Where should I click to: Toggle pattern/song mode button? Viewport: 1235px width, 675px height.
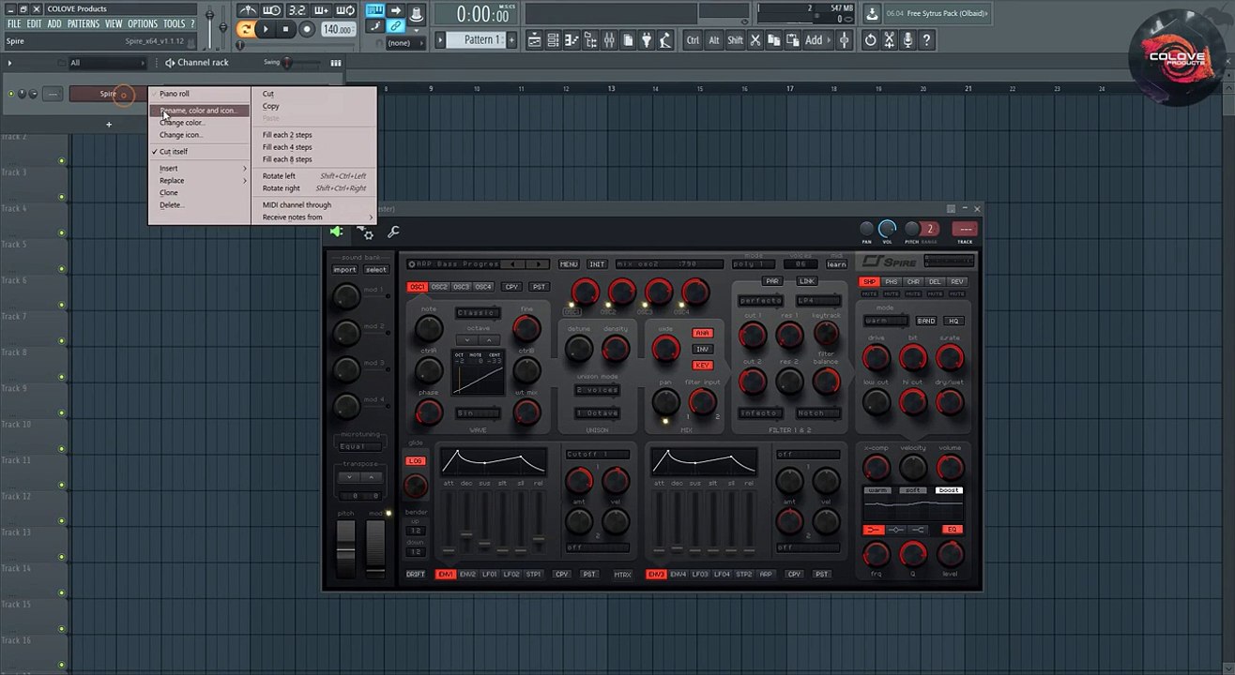pos(245,29)
